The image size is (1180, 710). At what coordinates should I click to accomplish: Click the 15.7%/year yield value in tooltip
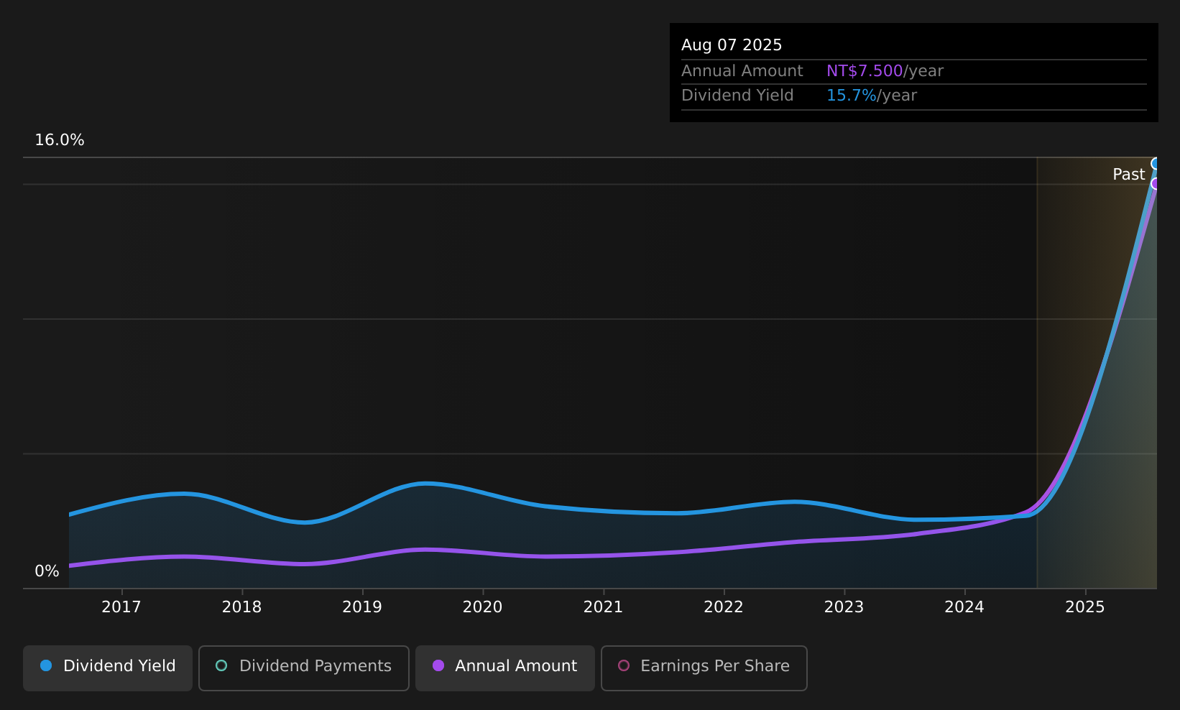[872, 96]
